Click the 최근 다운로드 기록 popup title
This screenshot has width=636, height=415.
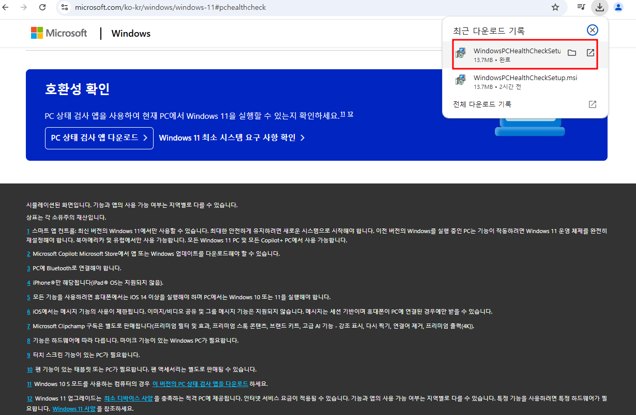click(x=489, y=31)
